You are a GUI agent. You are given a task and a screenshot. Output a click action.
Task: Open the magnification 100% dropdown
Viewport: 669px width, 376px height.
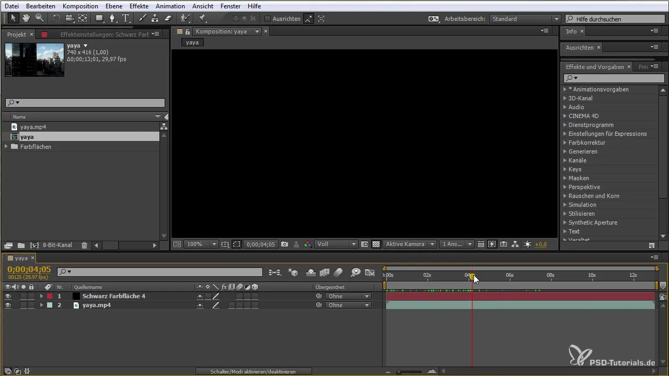pyautogui.click(x=202, y=244)
